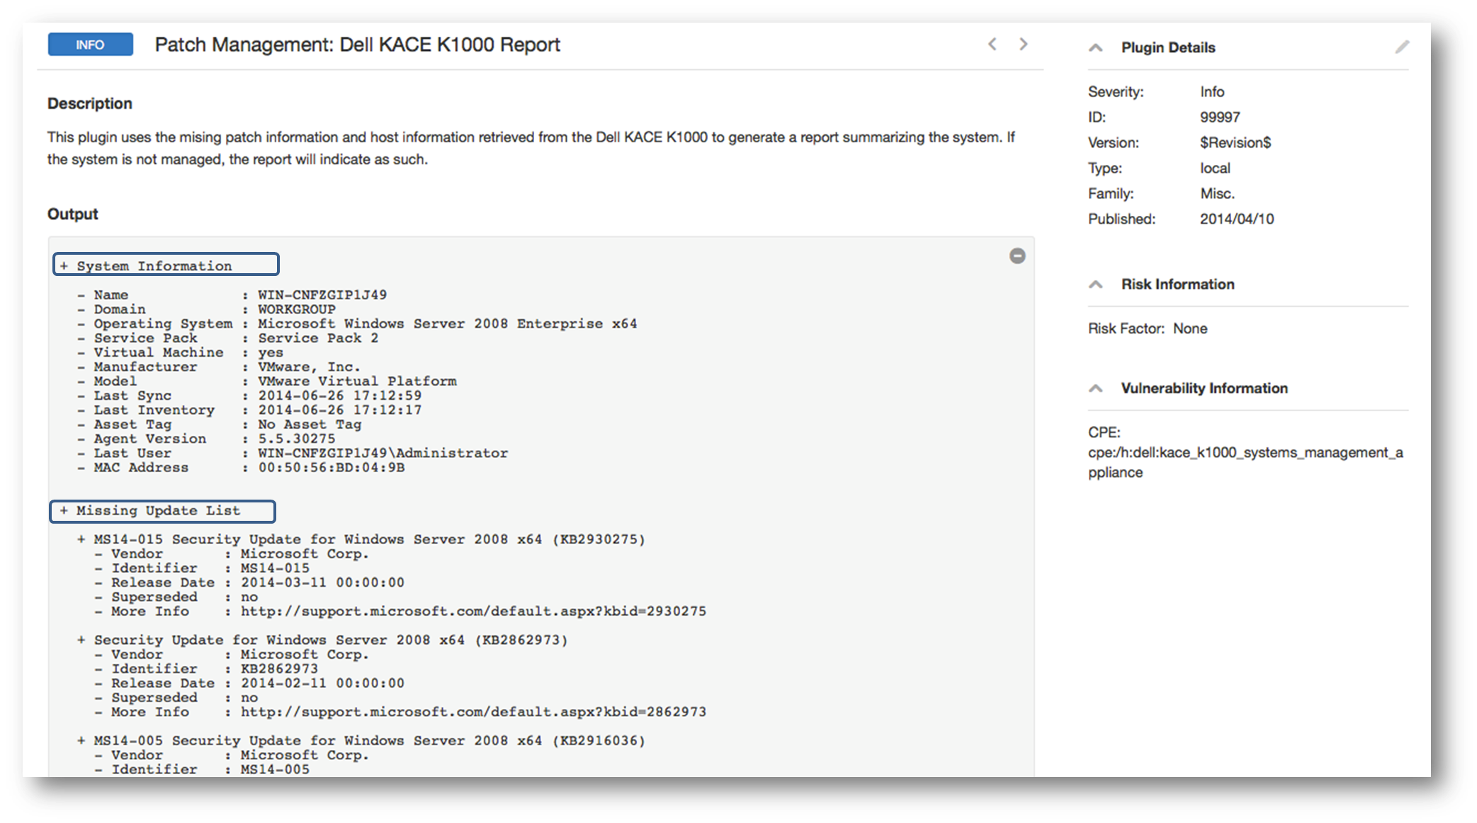This screenshot has height=823, width=1477.
Task: Click the Last User Administrator value
Action: coord(383,453)
